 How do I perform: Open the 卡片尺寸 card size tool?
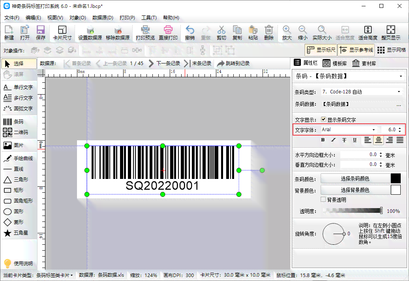[62, 33]
